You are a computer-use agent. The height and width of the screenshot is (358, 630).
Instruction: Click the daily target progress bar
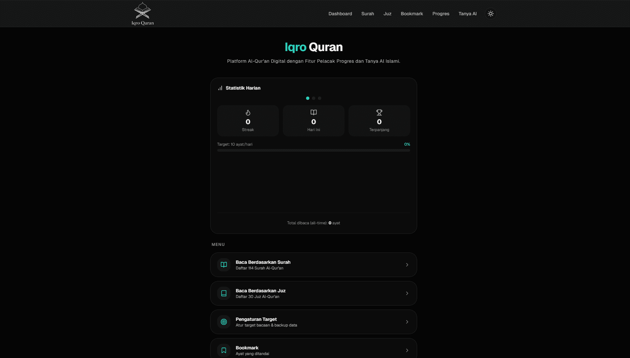pyautogui.click(x=313, y=150)
